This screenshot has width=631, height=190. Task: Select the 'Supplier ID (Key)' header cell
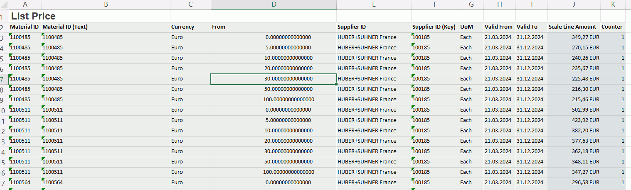tap(435, 27)
